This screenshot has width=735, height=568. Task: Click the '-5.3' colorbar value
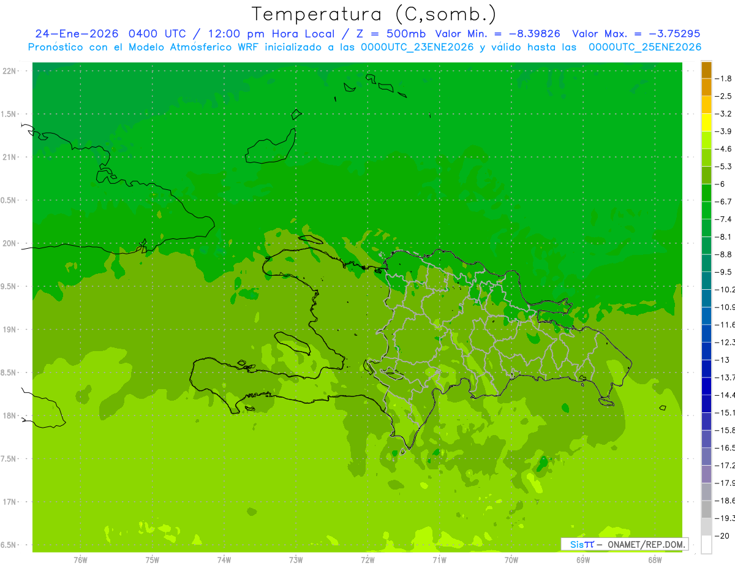point(724,166)
